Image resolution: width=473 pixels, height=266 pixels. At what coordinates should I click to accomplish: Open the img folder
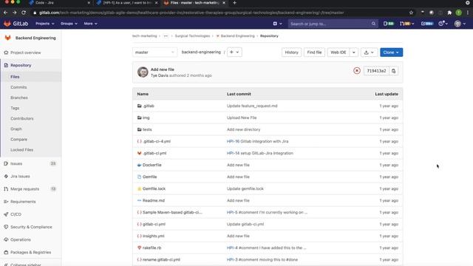(x=146, y=117)
